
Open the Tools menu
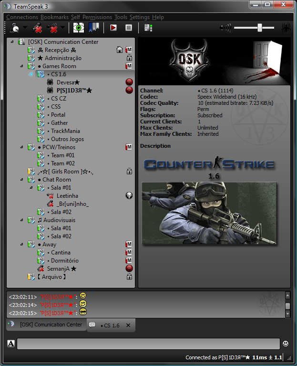point(121,17)
